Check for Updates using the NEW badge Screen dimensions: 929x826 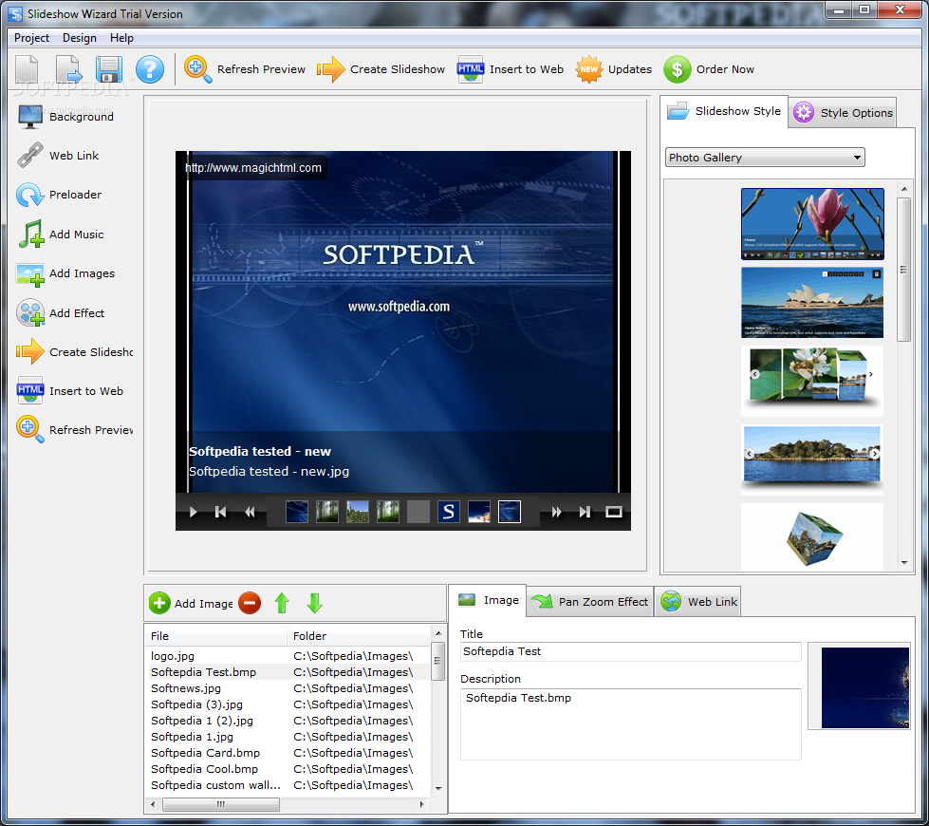(x=613, y=69)
